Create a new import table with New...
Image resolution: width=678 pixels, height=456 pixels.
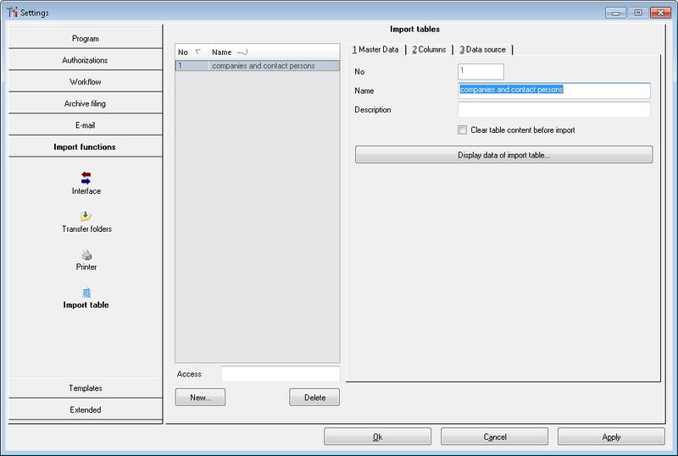[x=200, y=398]
